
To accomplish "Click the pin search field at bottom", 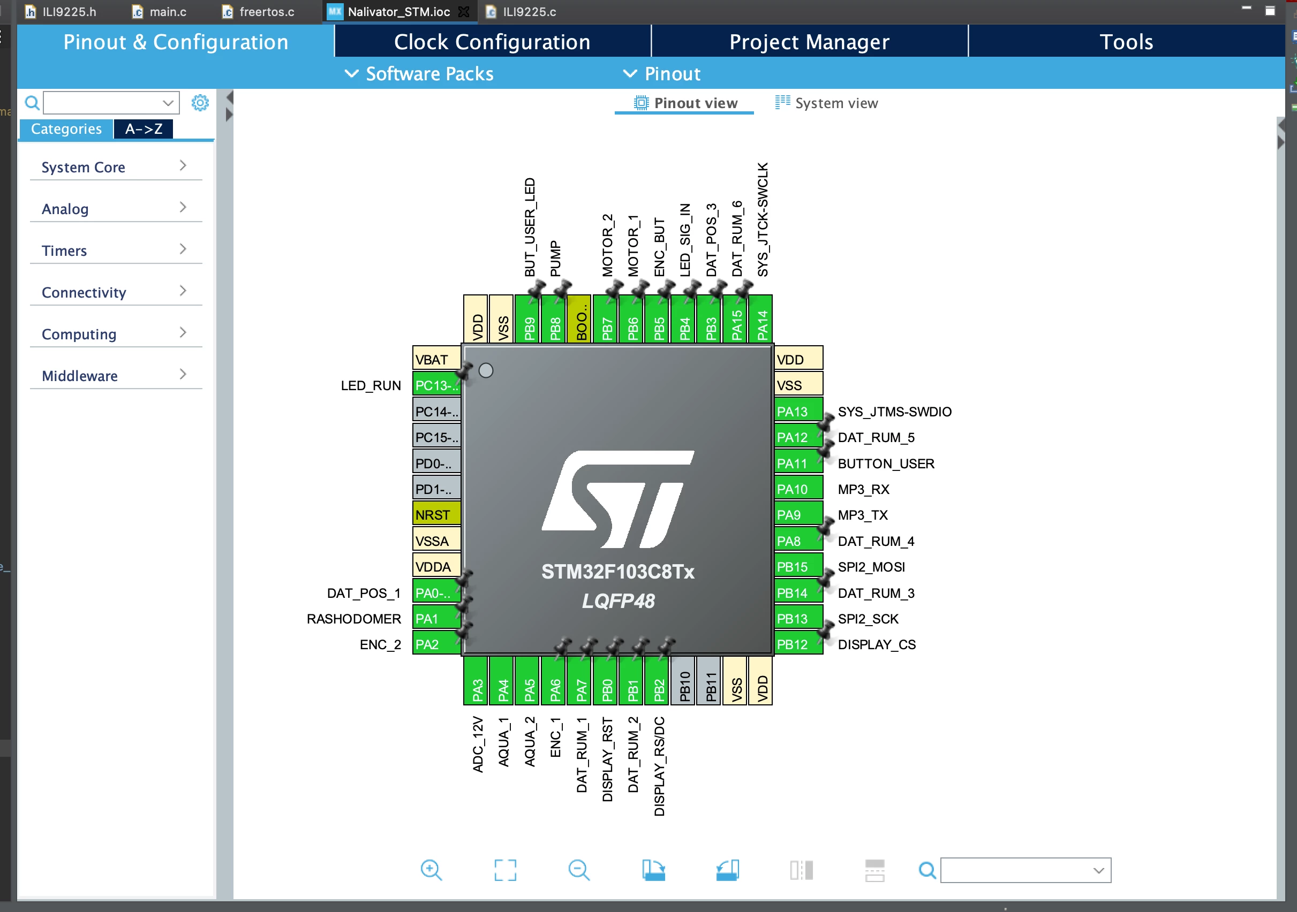I will coord(1025,870).
